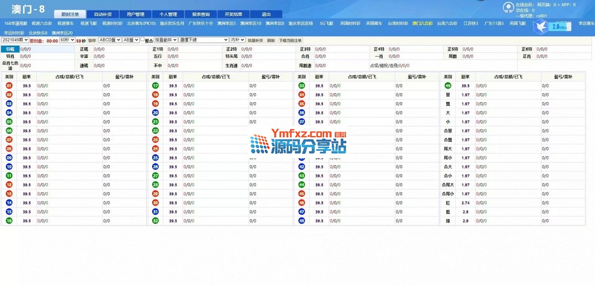Click the 下载当前注单 button
The width and height of the screenshot is (595, 285).
(290, 41)
